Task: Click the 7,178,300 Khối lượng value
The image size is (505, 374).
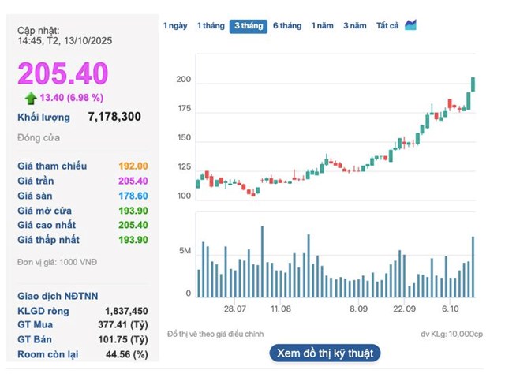Action: click(x=114, y=117)
